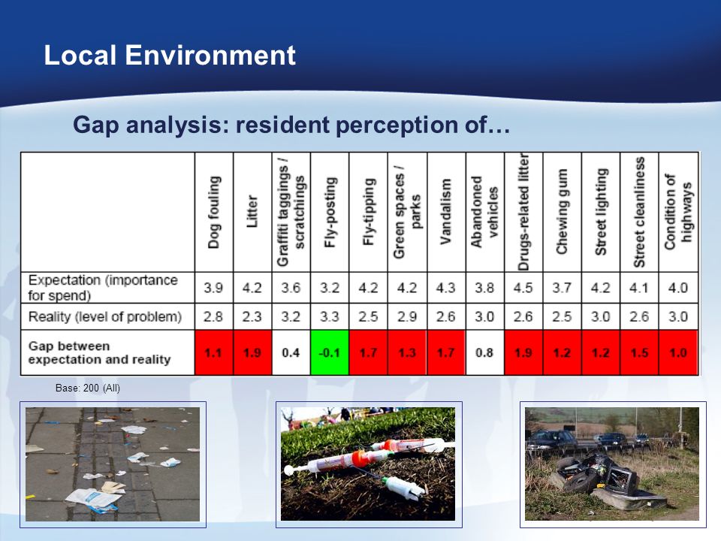
Task: Select the red 1.9 gap cell under Litter
Action: (x=252, y=353)
